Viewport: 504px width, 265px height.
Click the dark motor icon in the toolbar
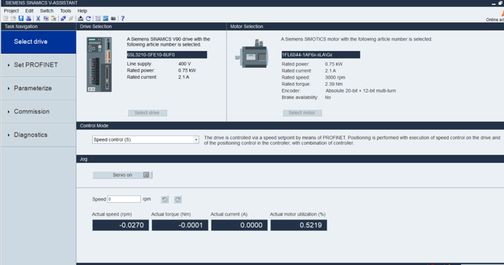click(113, 18)
